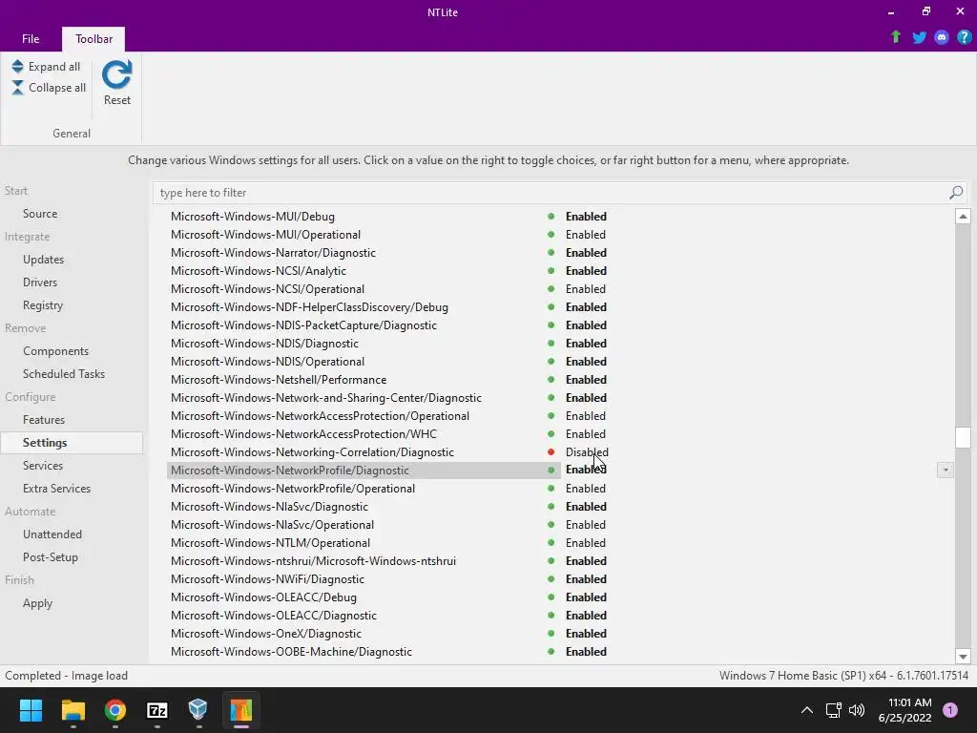Screen dimensions: 977x733
Task: Open dropdown menu for NetworkProfile/Diagnostic row
Action: [x=946, y=470]
